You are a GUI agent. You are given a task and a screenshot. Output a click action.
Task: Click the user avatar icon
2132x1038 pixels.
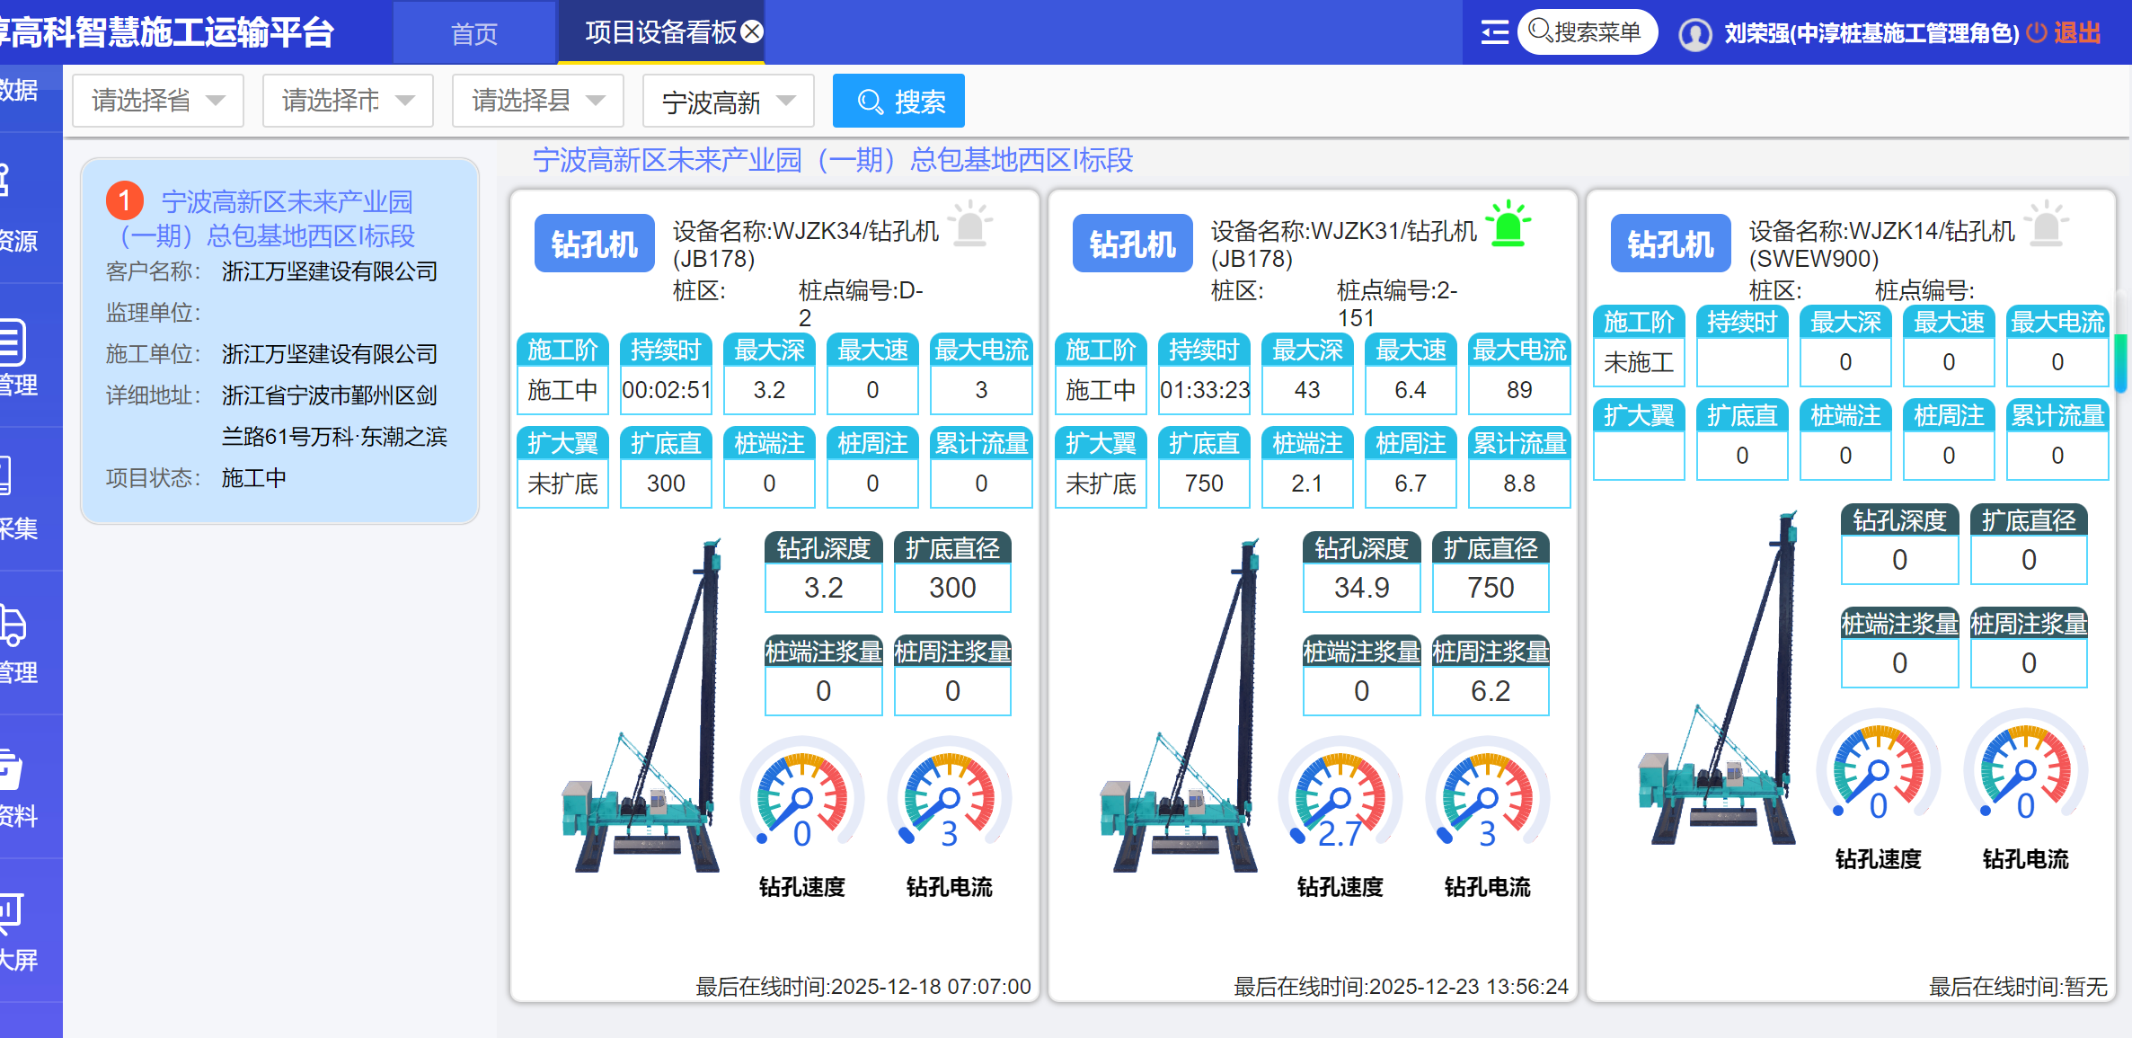[1694, 34]
